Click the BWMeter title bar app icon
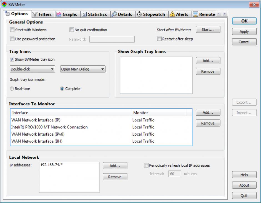The width and height of the screenshot is (261, 203). tap(4, 4)
